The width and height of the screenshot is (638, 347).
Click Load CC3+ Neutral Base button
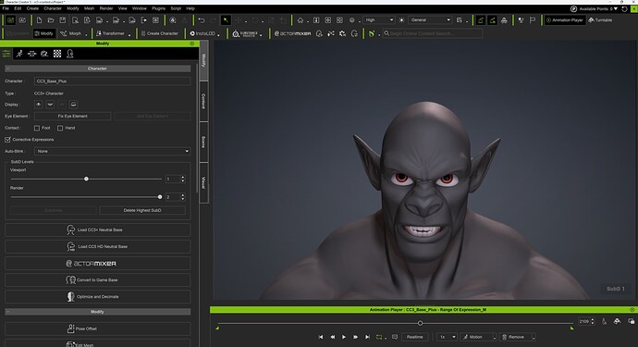98,230
